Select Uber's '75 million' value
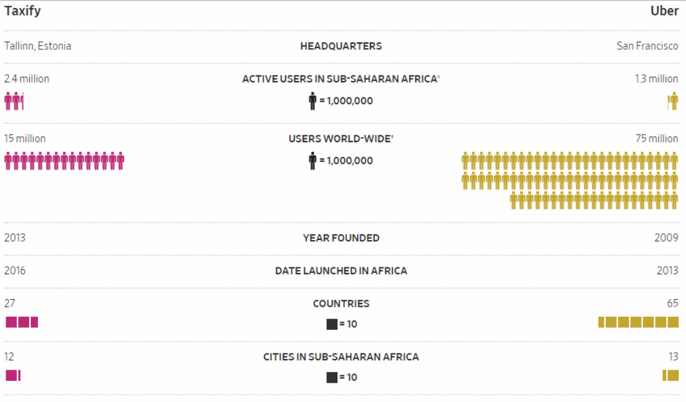The width and height of the screenshot is (686, 402). pos(657,138)
